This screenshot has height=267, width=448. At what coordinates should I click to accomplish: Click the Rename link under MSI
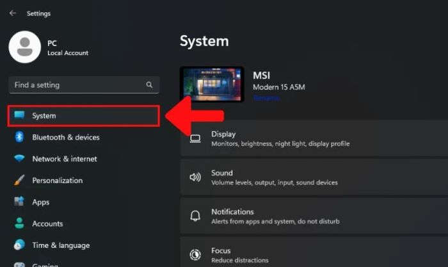pyautogui.click(x=267, y=98)
